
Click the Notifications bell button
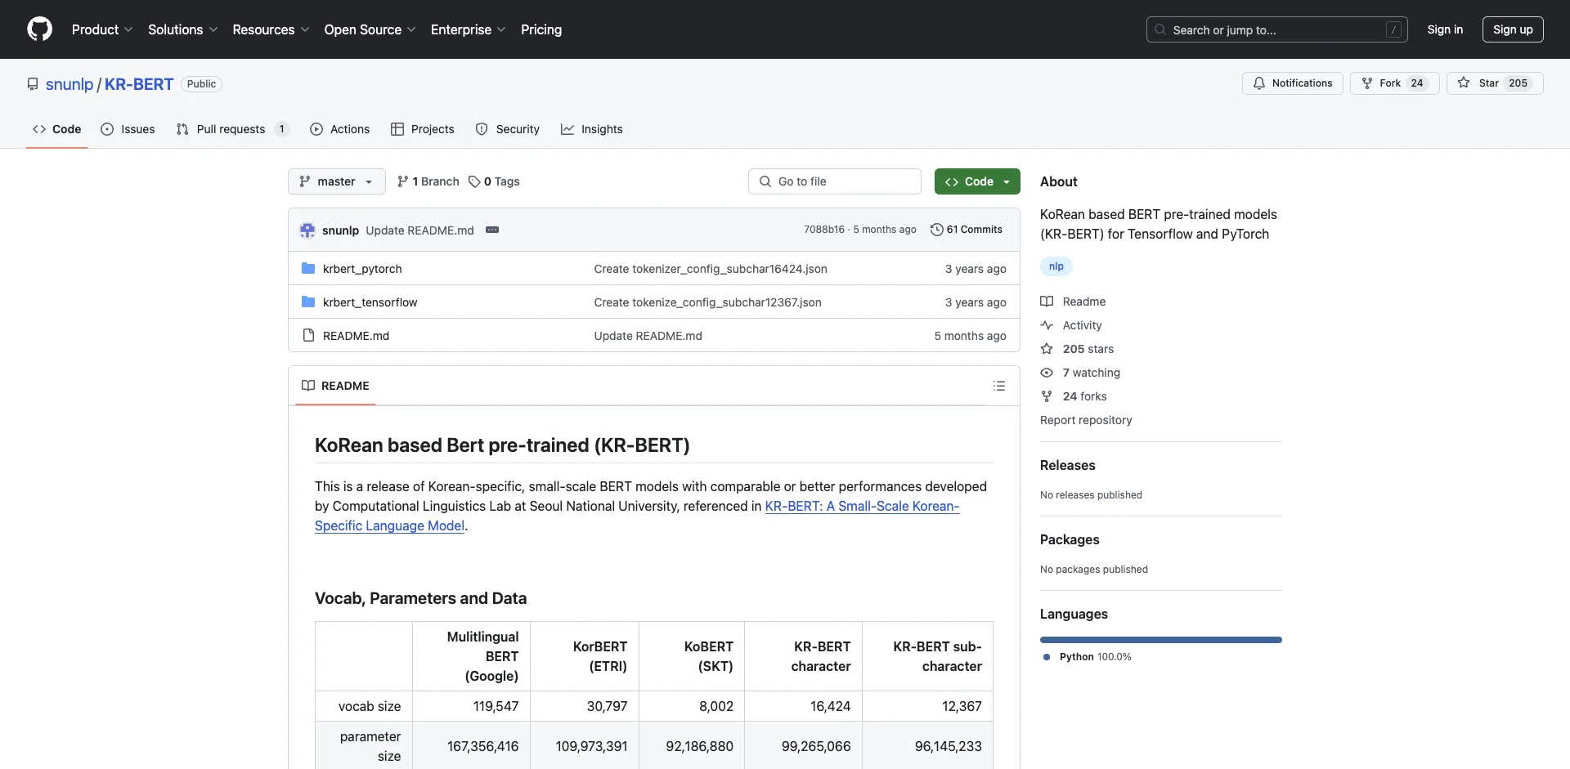(1292, 83)
